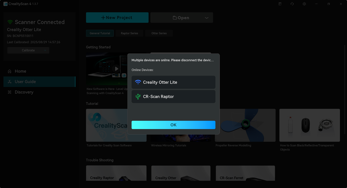Viewport: 347px width, 188px height.
Task: Click the notes checklist icon in title bar
Action: pyautogui.click(x=280, y=4)
